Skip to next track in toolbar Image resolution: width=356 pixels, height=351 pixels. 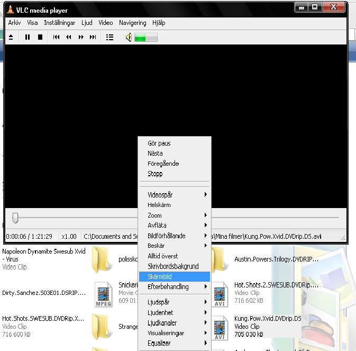pyautogui.click(x=93, y=37)
